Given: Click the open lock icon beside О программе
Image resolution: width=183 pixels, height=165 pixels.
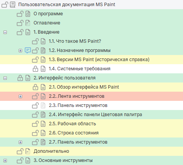Looking at the screenshot, I should [x=20, y=14].
